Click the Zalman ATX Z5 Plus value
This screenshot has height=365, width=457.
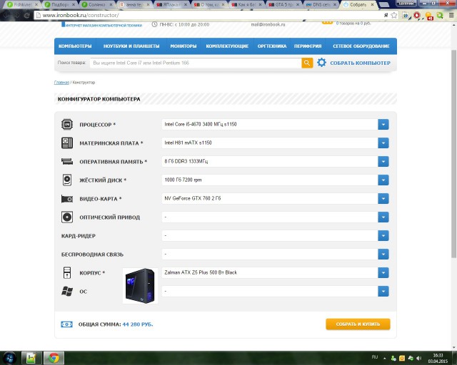201,273
